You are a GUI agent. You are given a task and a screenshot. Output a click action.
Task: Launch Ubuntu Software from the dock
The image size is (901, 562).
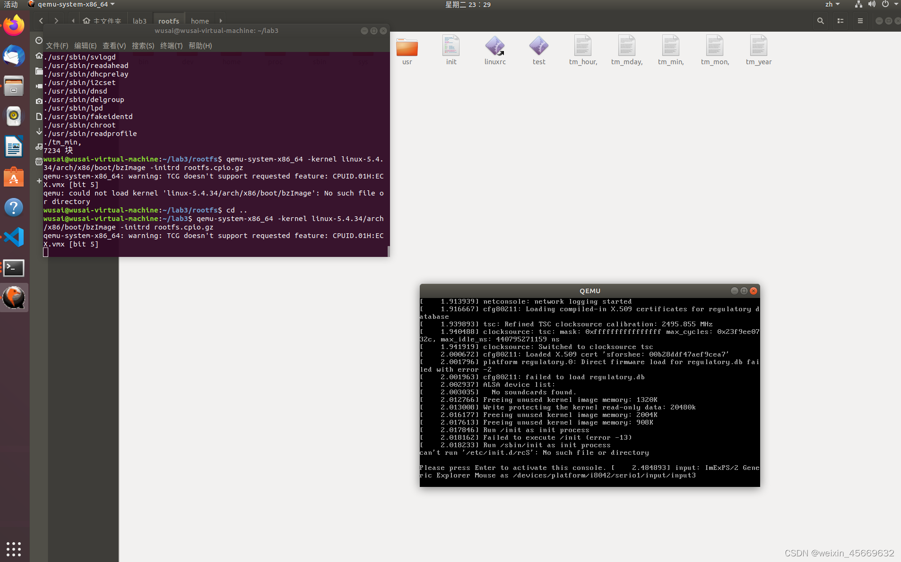pos(14,177)
